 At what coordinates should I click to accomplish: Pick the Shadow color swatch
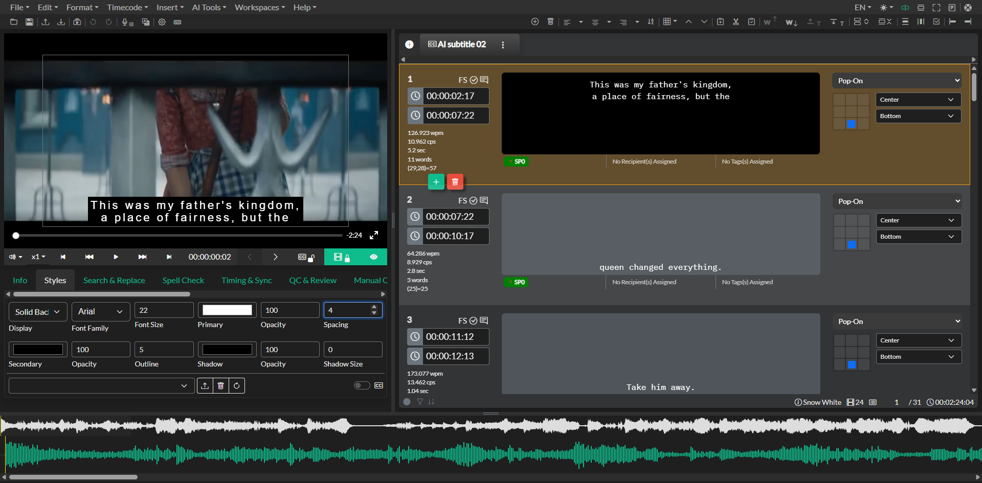point(227,350)
